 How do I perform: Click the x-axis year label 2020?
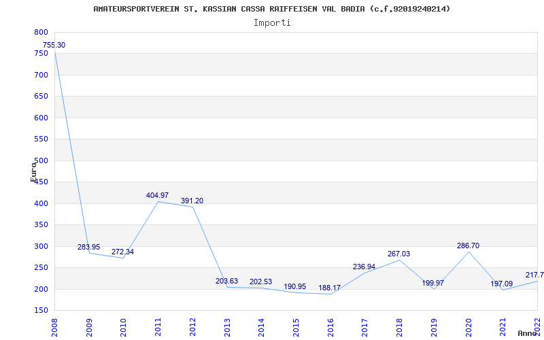[468, 327]
